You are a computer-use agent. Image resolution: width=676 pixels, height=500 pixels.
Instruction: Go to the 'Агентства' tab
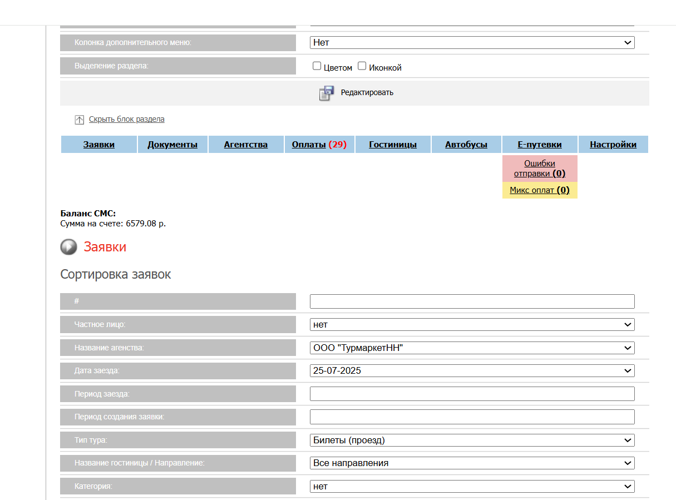(246, 145)
